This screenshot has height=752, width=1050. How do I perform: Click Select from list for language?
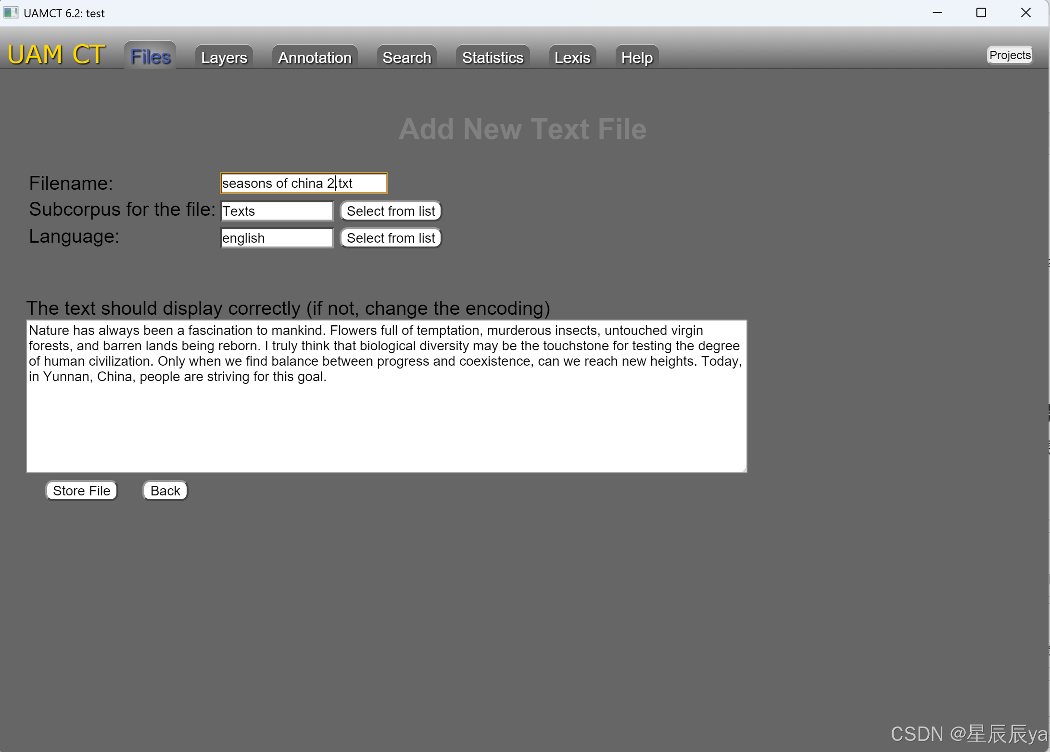click(x=390, y=237)
